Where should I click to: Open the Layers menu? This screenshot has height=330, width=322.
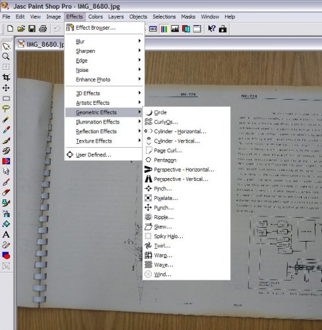pos(116,16)
